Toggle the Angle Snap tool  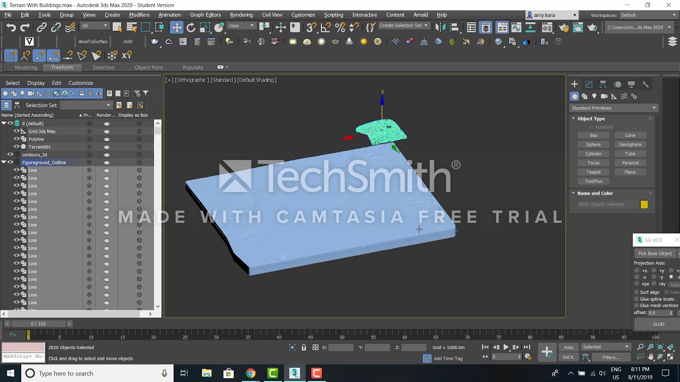[x=326, y=28]
